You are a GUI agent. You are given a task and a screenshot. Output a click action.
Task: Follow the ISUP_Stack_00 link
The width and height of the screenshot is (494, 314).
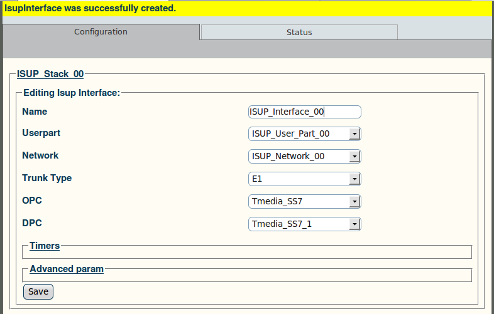(x=50, y=74)
